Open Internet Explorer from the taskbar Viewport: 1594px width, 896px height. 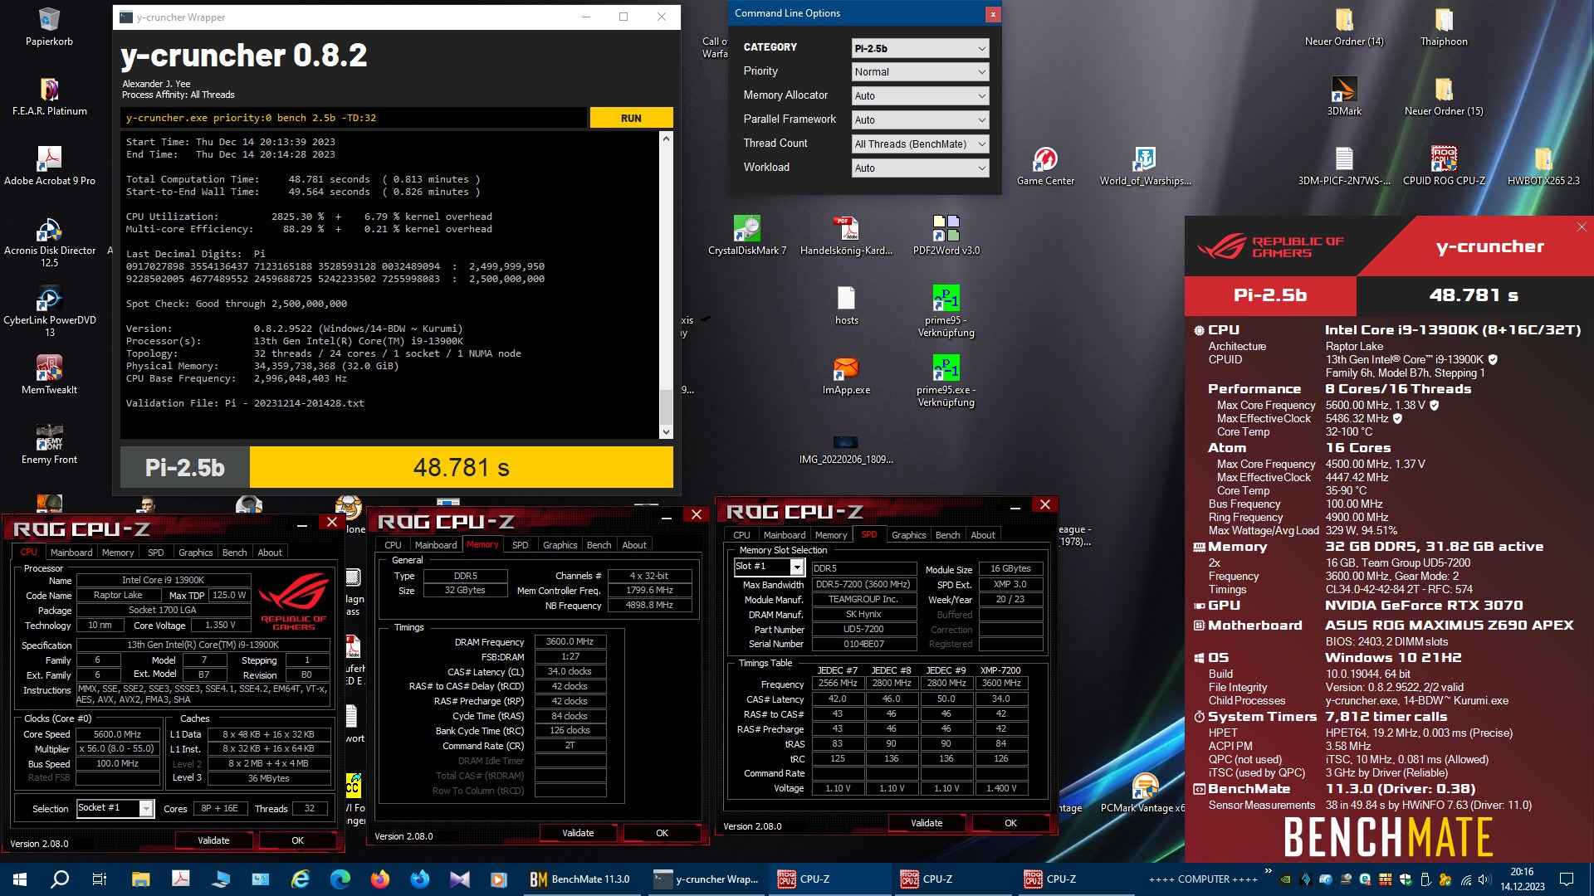(x=301, y=879)
